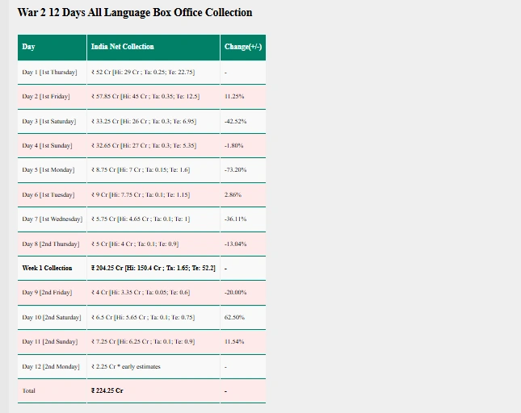Click the -13.04% change value
The image size is (521, 413).
235,244
